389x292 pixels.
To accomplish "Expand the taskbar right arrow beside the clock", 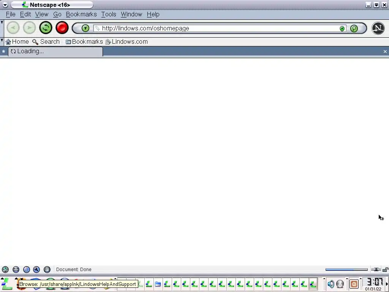I will [387, 284].
